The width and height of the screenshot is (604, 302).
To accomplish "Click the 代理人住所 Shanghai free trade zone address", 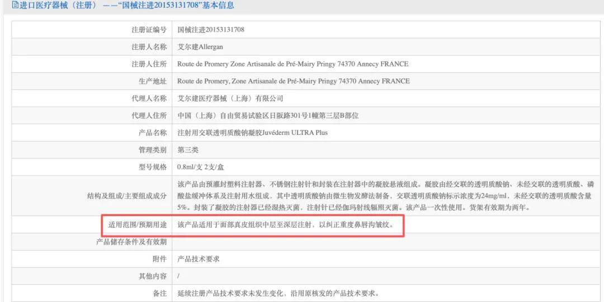I will coord(267,116).
